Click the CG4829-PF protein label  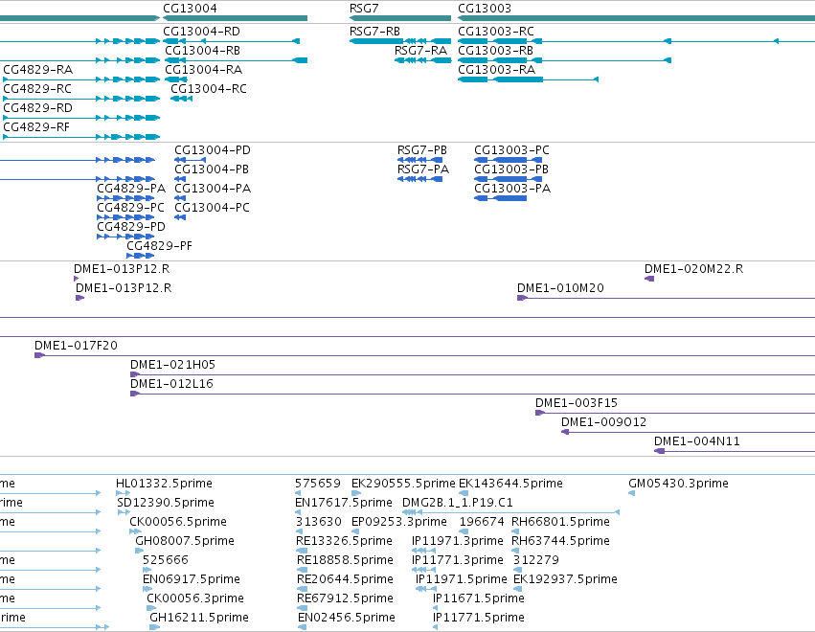(160, 246)
